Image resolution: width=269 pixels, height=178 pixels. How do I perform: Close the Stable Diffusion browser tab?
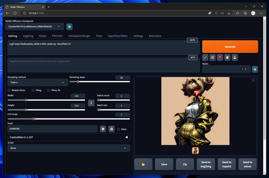tap(43, 7)
